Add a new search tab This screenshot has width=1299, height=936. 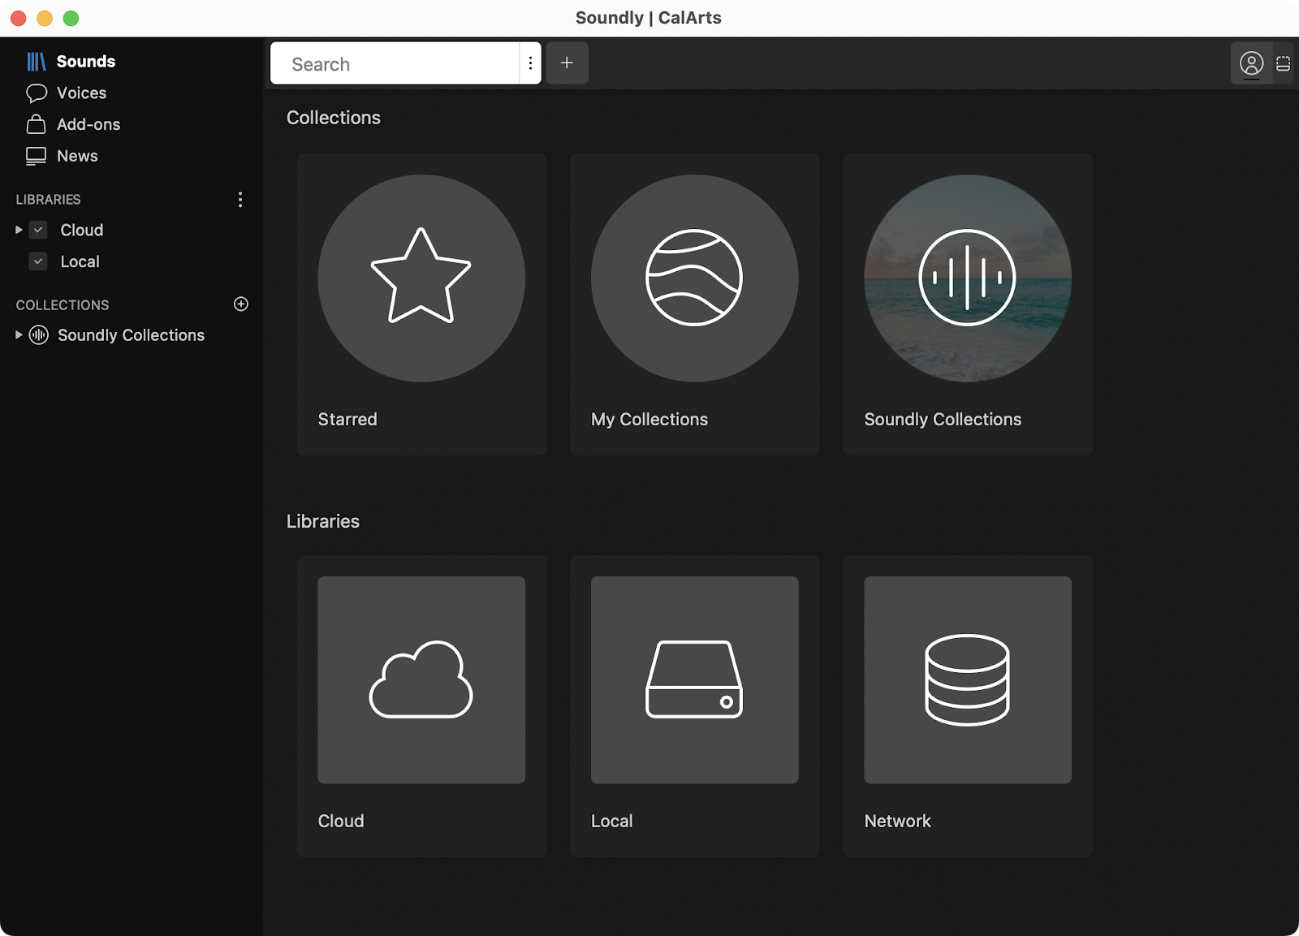(x=567, y=63)
